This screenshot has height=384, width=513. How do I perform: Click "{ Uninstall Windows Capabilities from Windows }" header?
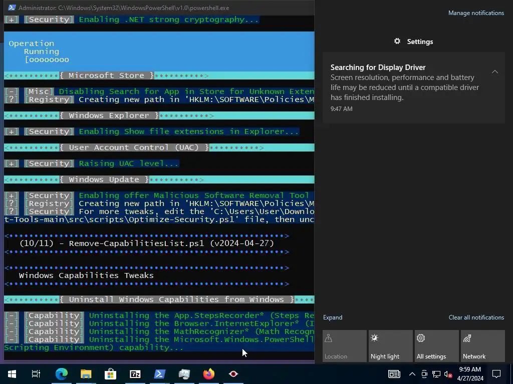177,299
